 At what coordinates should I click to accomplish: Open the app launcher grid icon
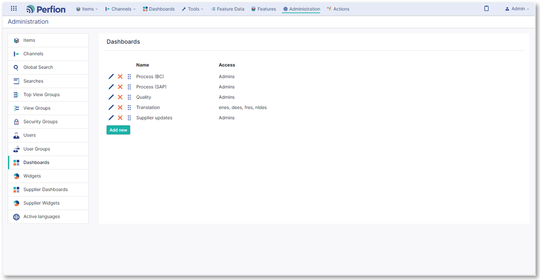point(14,8)
